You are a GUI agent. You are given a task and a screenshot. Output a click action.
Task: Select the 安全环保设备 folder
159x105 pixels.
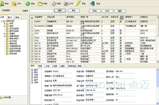click(14, 49)
